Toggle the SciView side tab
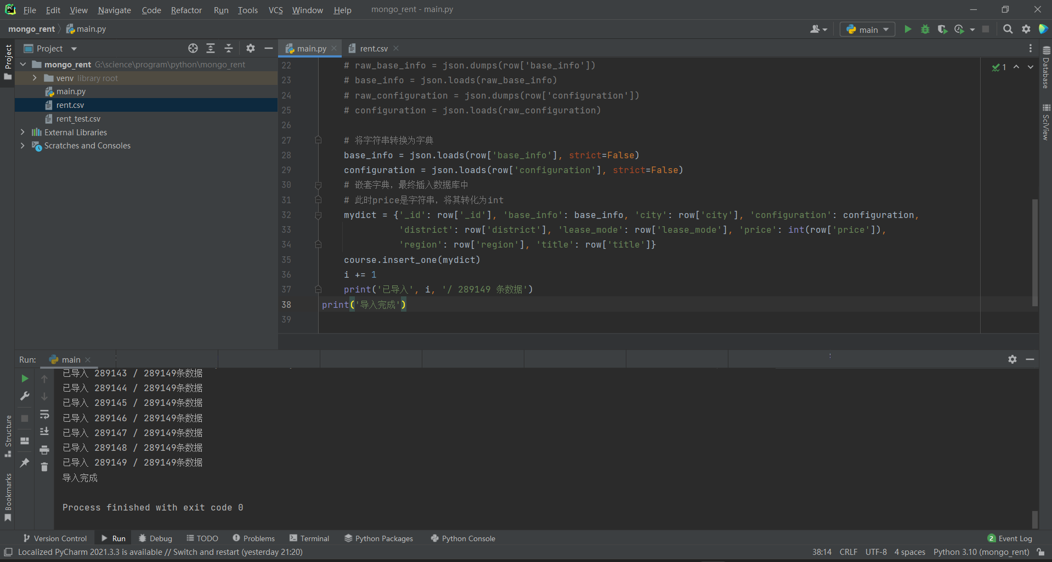Image resolution: width=1052 pixels, height=562 pixels. 1046,122
